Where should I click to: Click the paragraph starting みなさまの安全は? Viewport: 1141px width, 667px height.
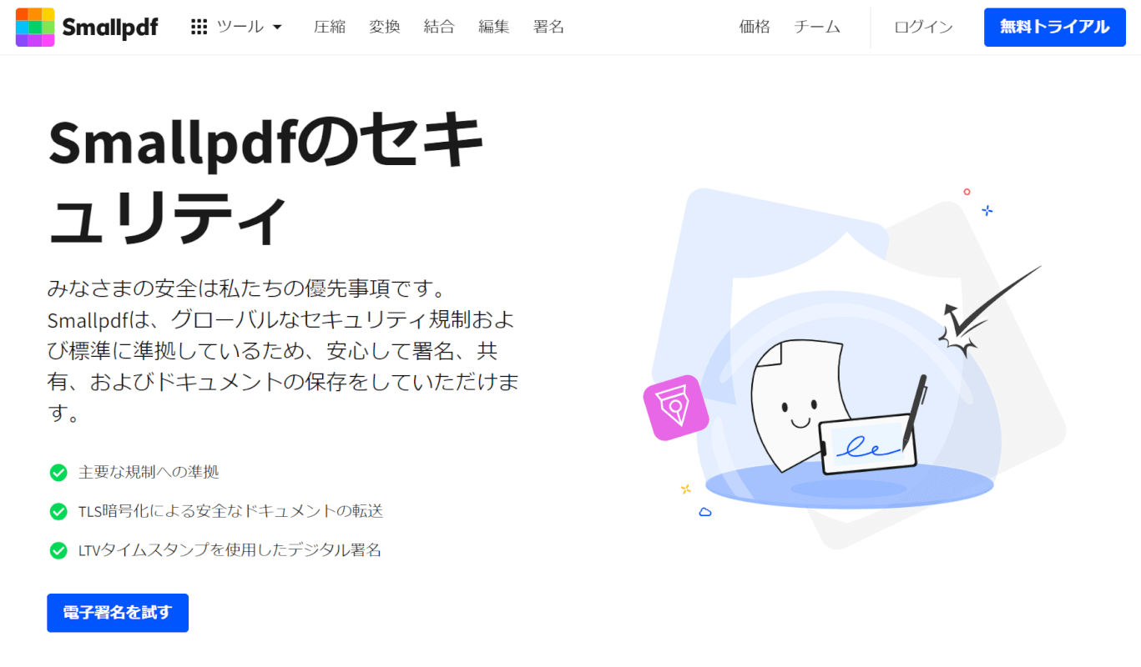pyautogui.click(x=284, y=351)
